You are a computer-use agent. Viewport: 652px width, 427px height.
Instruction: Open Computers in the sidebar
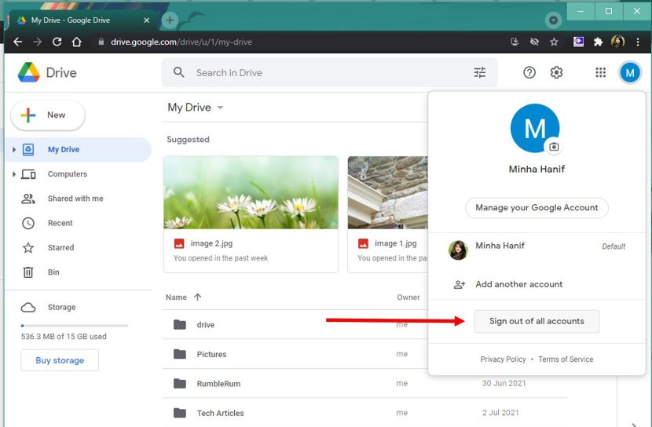[x=79, y=174]
